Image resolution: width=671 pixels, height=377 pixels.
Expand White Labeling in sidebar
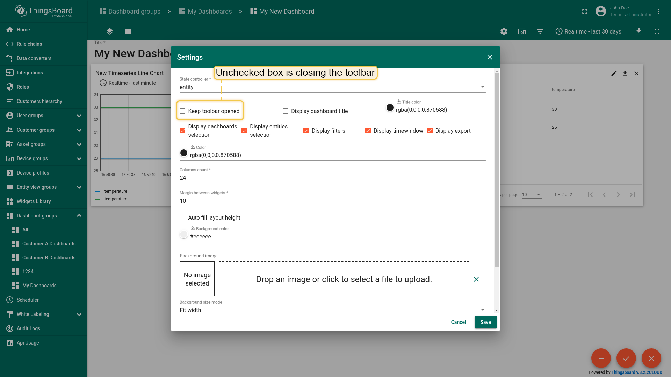point(79,314)
